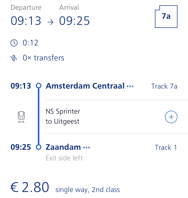Click the Exit side left note
The image size is (188, 198).
pos(64,158)
